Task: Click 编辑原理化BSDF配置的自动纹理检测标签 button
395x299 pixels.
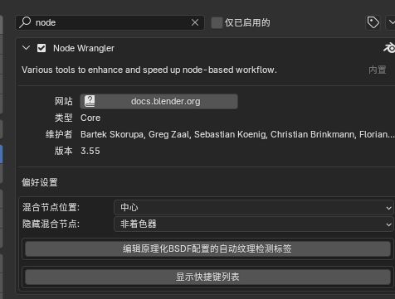Action: point(207,248)
